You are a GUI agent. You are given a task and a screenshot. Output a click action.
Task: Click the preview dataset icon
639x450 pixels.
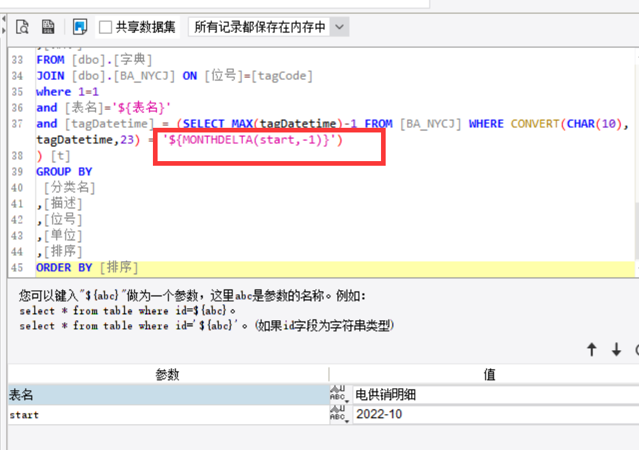coord(23,27)
